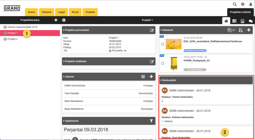This screenshot has width=255, height=140.
Task: Switch to the list view tab icon
Action: click(x=234, y=21)
